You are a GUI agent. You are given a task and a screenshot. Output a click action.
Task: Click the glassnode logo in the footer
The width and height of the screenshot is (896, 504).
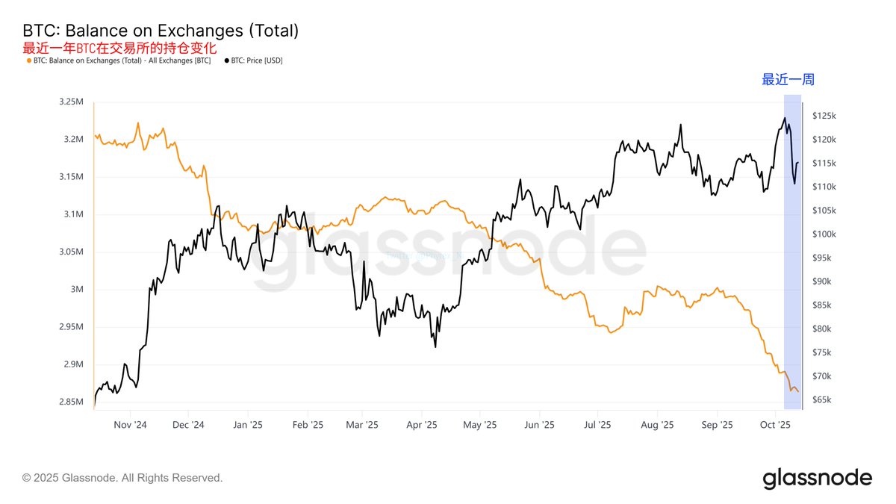pyautogui.click(x=817, y=478)
